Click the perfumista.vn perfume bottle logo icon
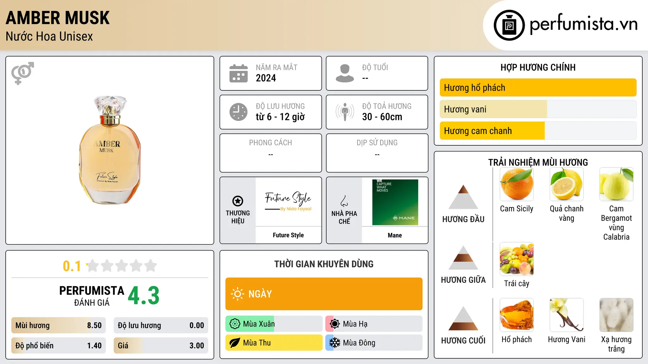The image size is (648, 364). 509,25
